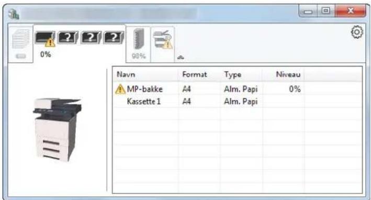371x200 pixels.
Task: Click the first paper tray icon with warning
Action: [x=45, y=38]
